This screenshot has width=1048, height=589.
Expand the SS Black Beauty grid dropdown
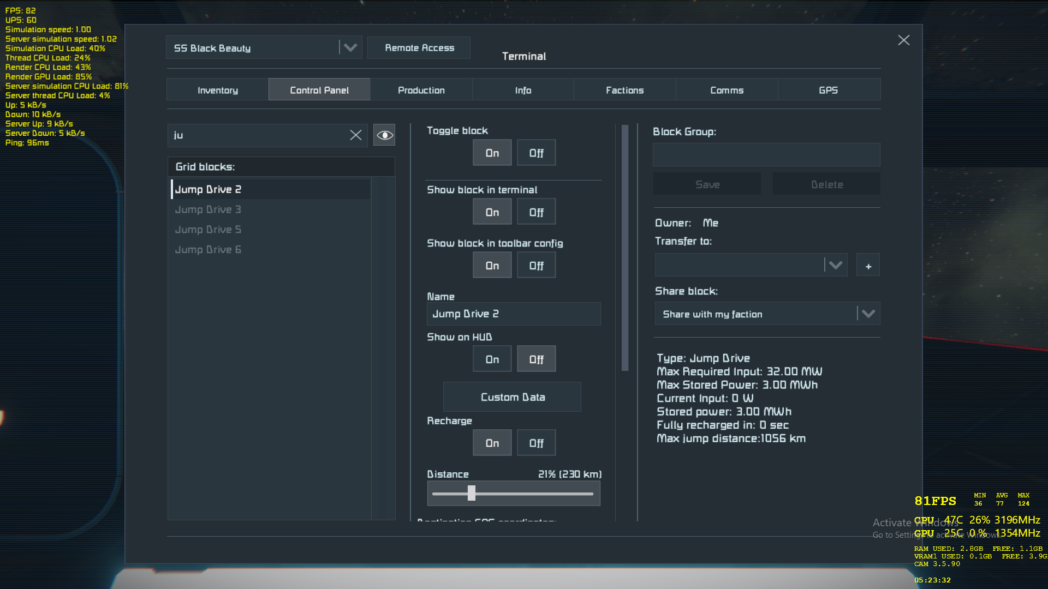coord(350,48)
